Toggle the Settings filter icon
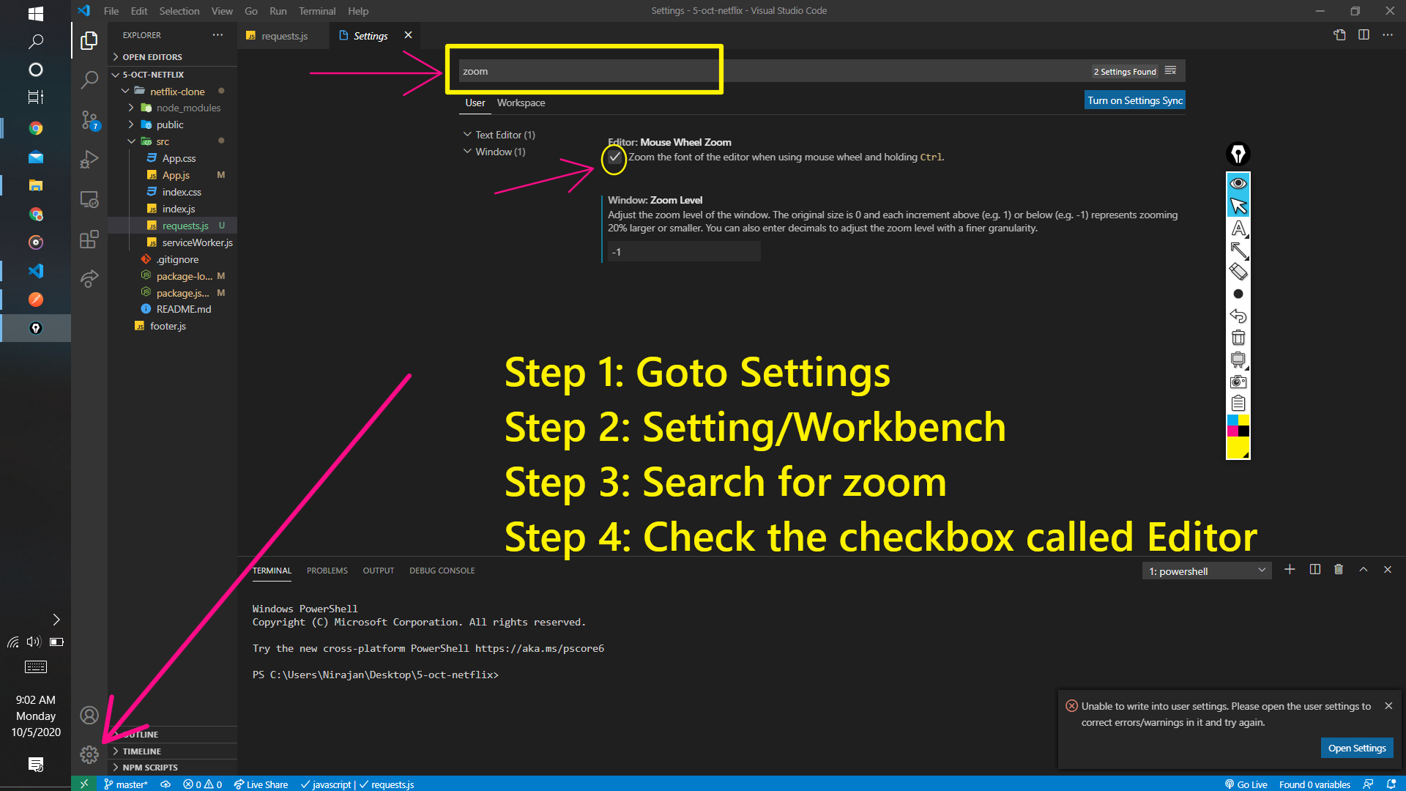The image size is (1406, 791). 1170,70
